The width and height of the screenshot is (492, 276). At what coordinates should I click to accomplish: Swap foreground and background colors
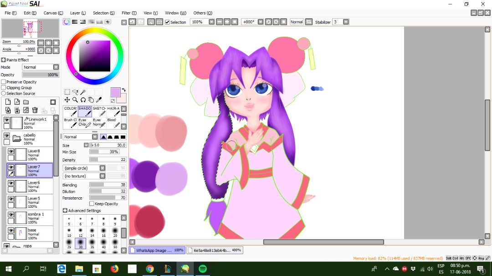(x=123, y=90)
